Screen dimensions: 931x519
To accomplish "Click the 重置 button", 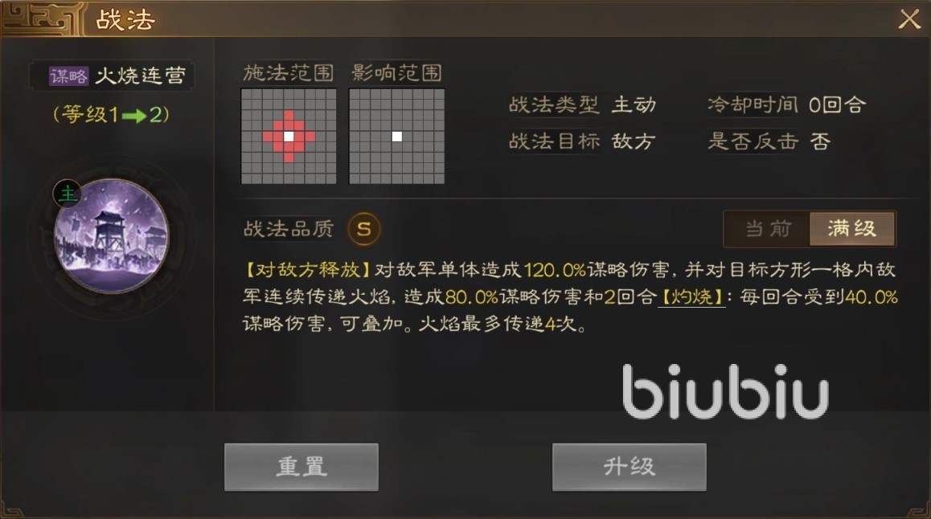I will click(x=301, y=467).
